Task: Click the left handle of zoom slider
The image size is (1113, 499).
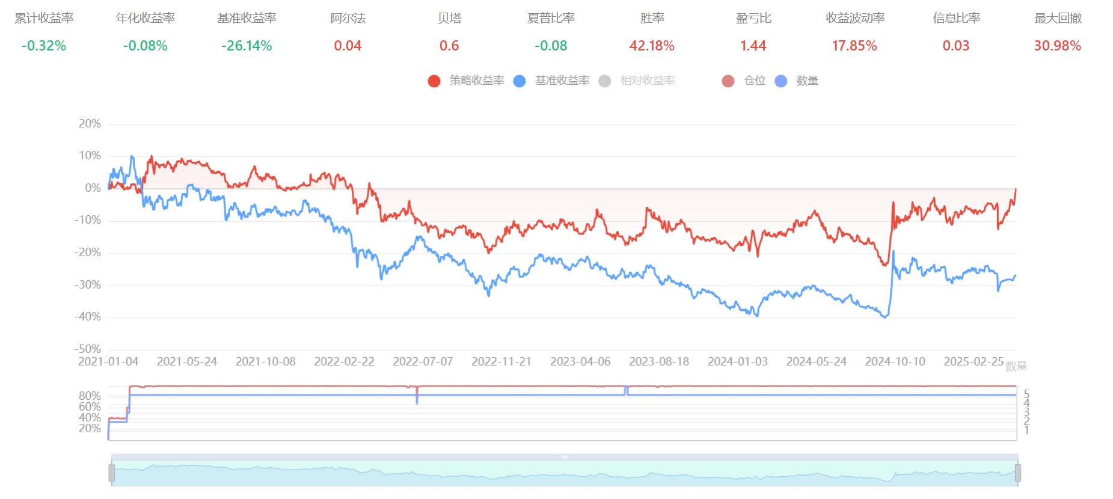Action: pos(112,473)
